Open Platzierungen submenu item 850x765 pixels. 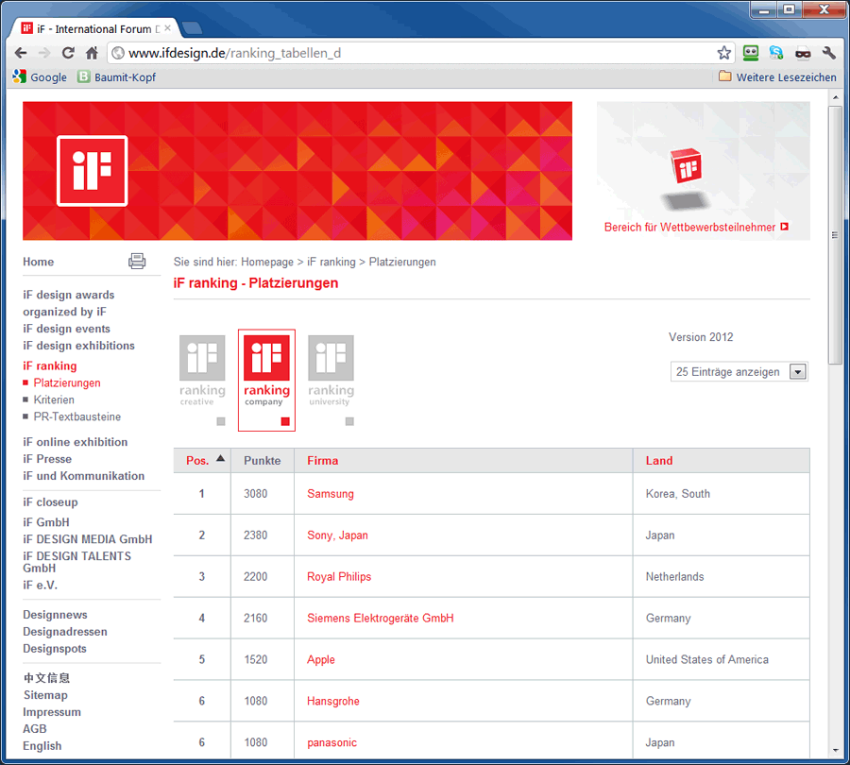67,382
